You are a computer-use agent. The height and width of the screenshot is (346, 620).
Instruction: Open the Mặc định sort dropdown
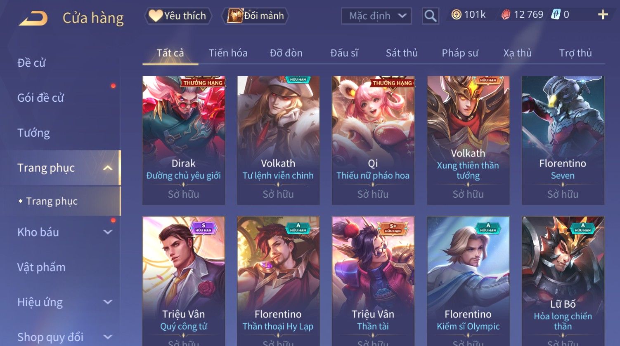(376, 16)
